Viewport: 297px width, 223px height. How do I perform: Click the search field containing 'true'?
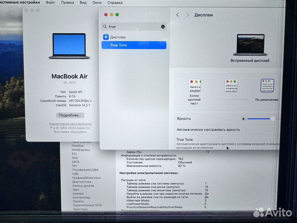pyautogui.click(x=134, y=26)
